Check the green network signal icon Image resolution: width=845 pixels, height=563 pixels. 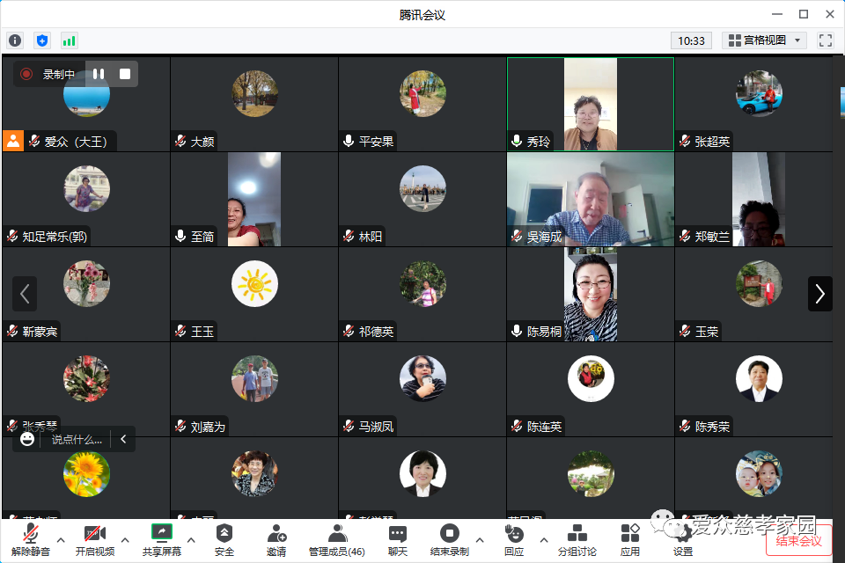pos(69,40)
